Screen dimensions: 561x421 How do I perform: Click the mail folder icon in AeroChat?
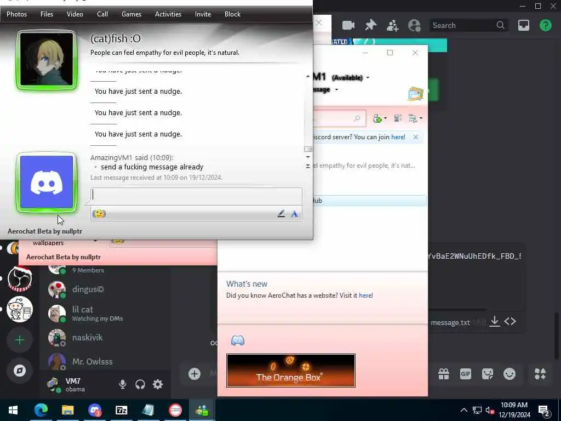(x=415, y=93)
